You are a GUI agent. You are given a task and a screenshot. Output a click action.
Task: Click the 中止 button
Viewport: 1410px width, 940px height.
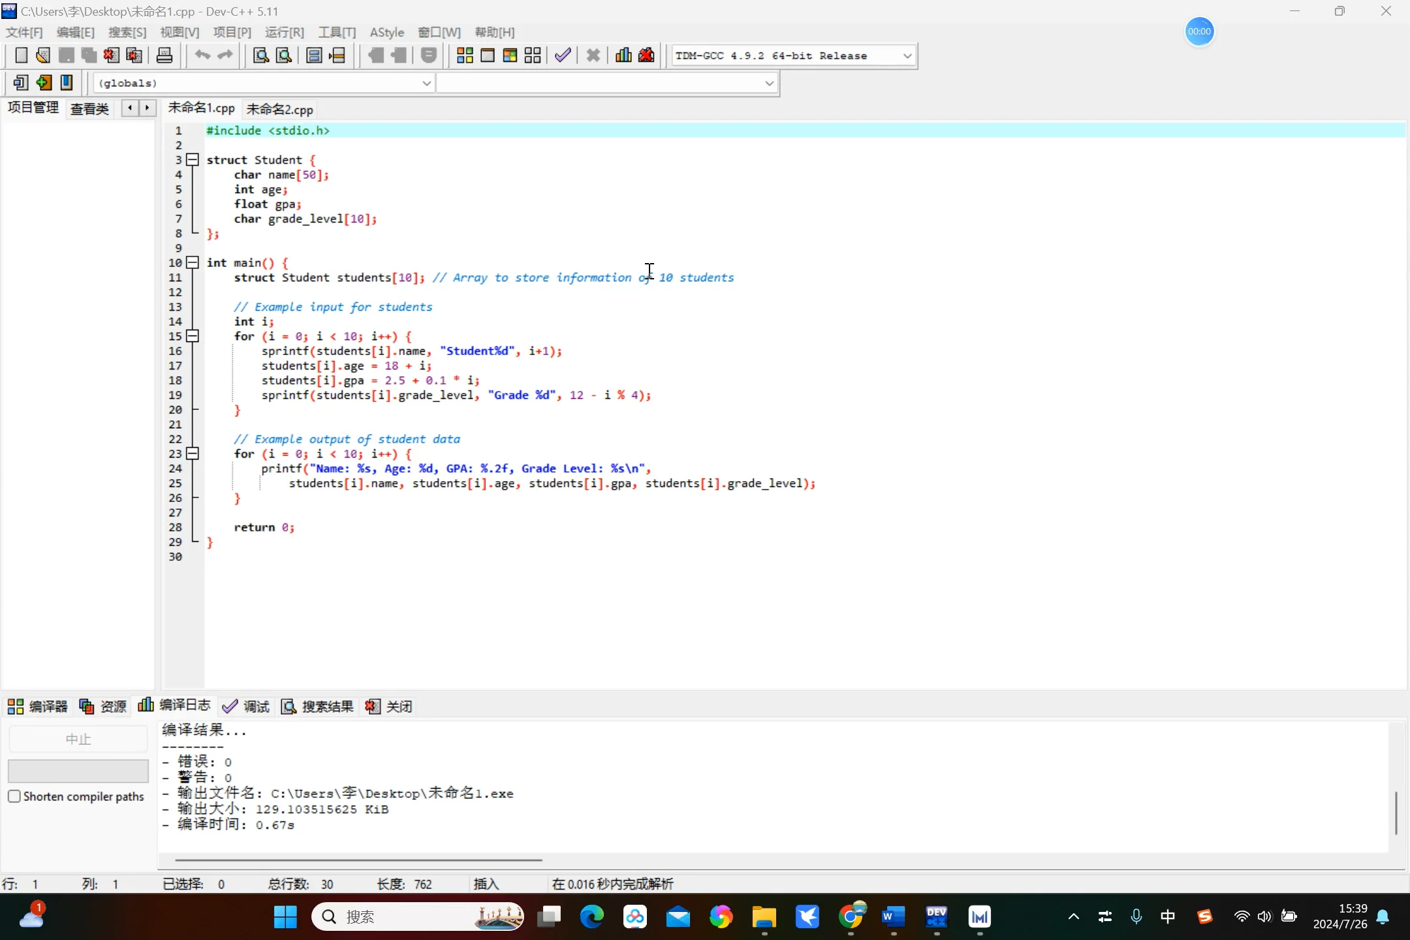[78, 739]
